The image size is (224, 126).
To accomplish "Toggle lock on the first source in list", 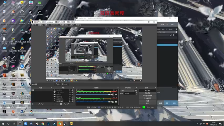I will [72, 90].
